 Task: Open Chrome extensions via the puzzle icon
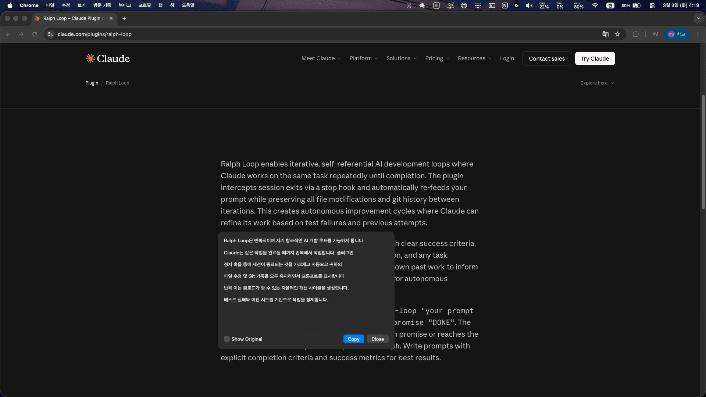636,34
